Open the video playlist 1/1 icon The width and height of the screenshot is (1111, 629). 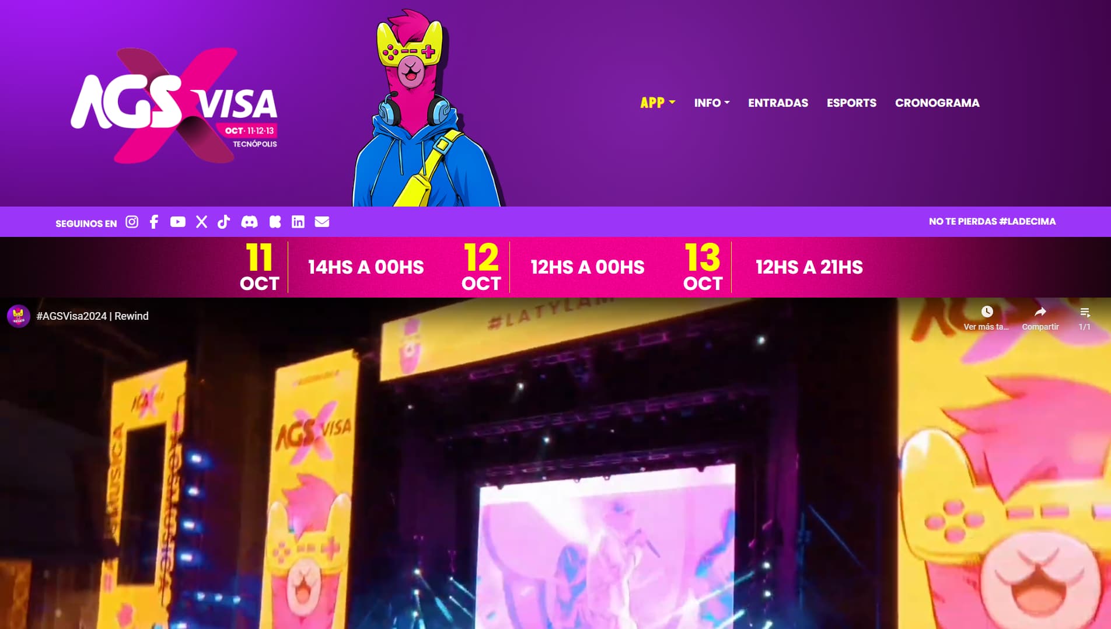point(1085,312)
